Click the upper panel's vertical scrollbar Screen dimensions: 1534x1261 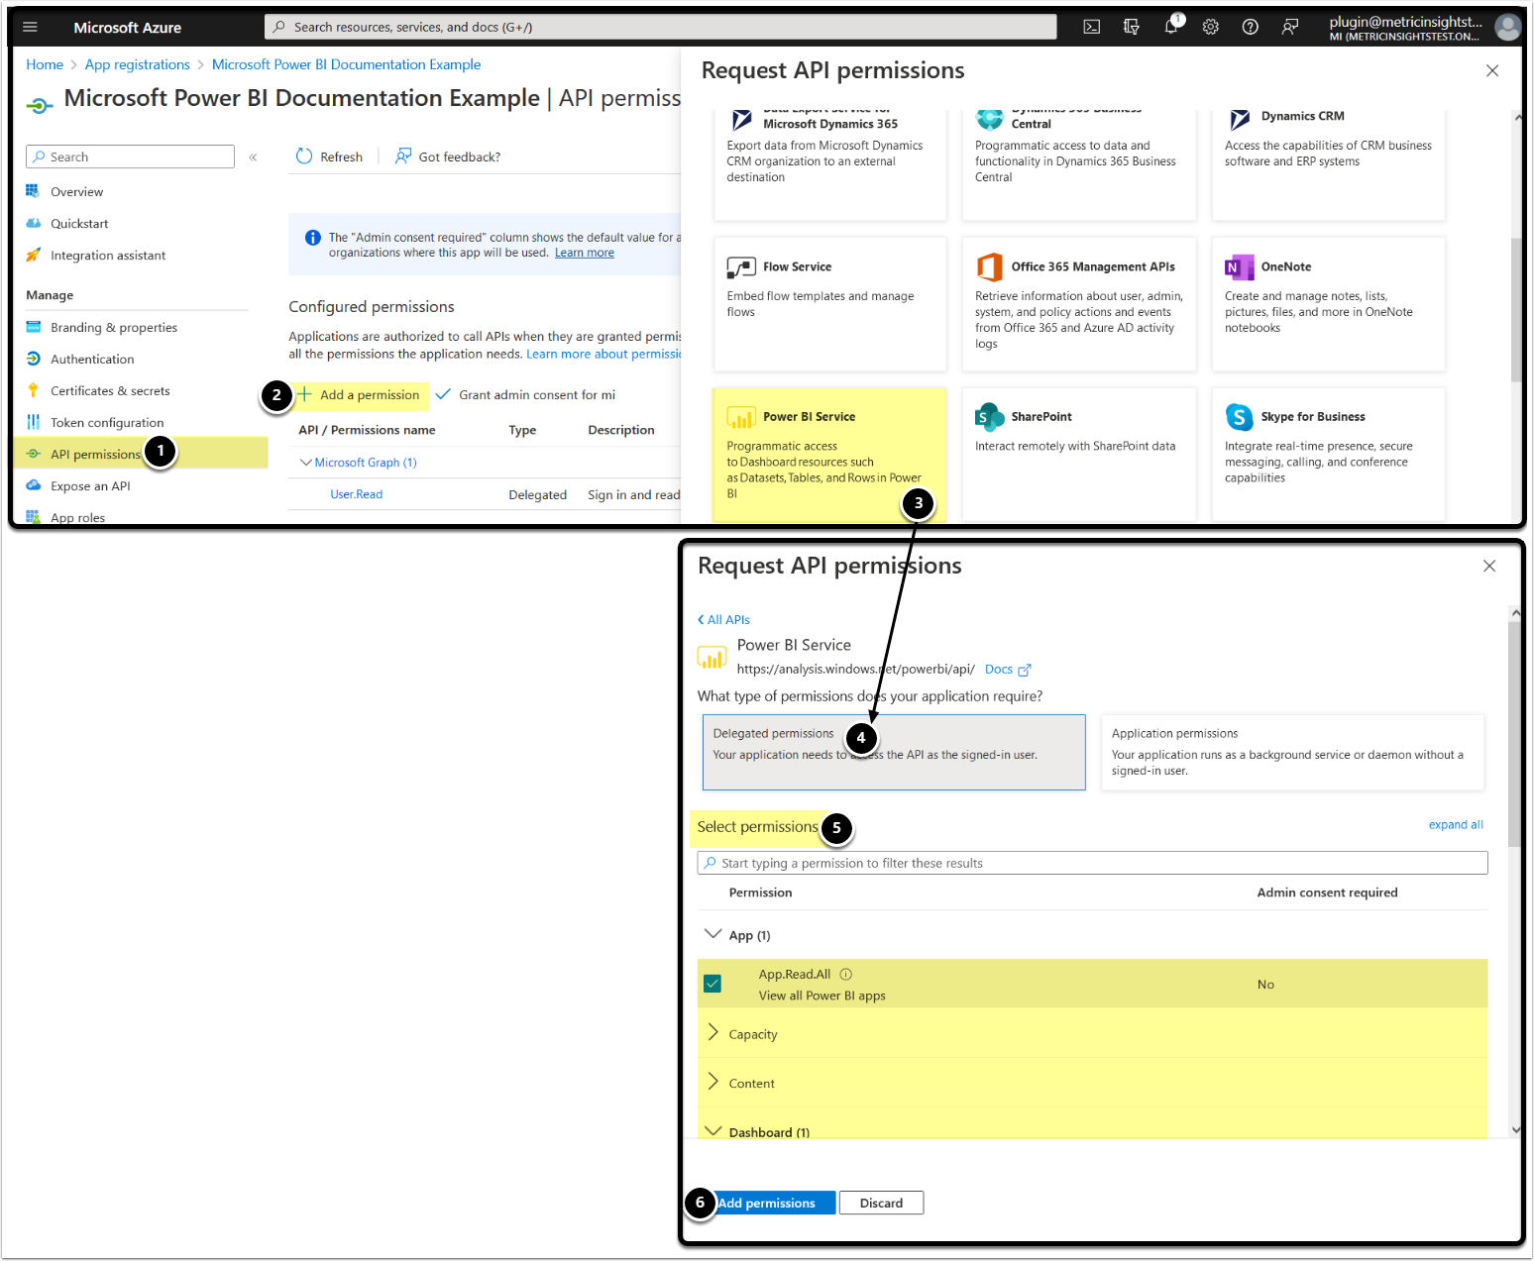(1516, 311)
